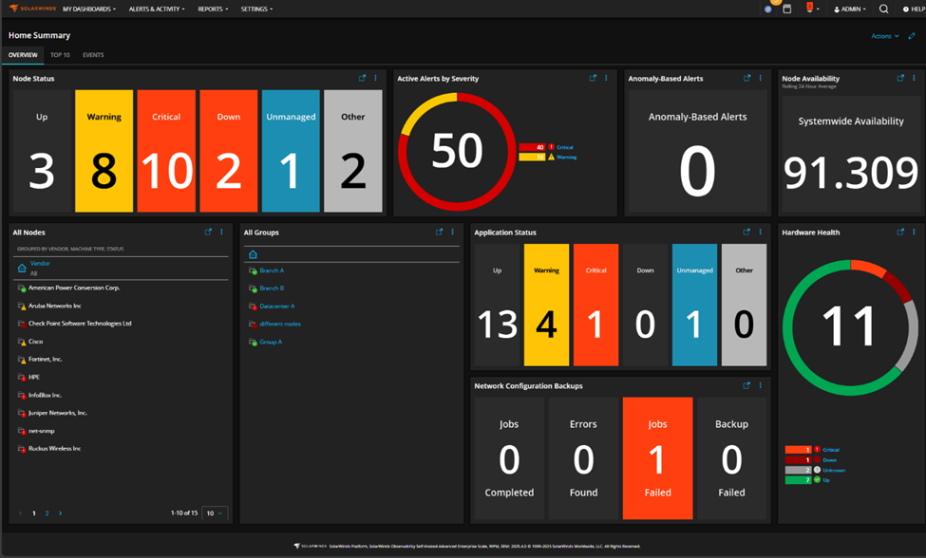The height and width of the screenshot is (558, 926).
Task: Click the Node Status Warning tile
Action: 104,151
